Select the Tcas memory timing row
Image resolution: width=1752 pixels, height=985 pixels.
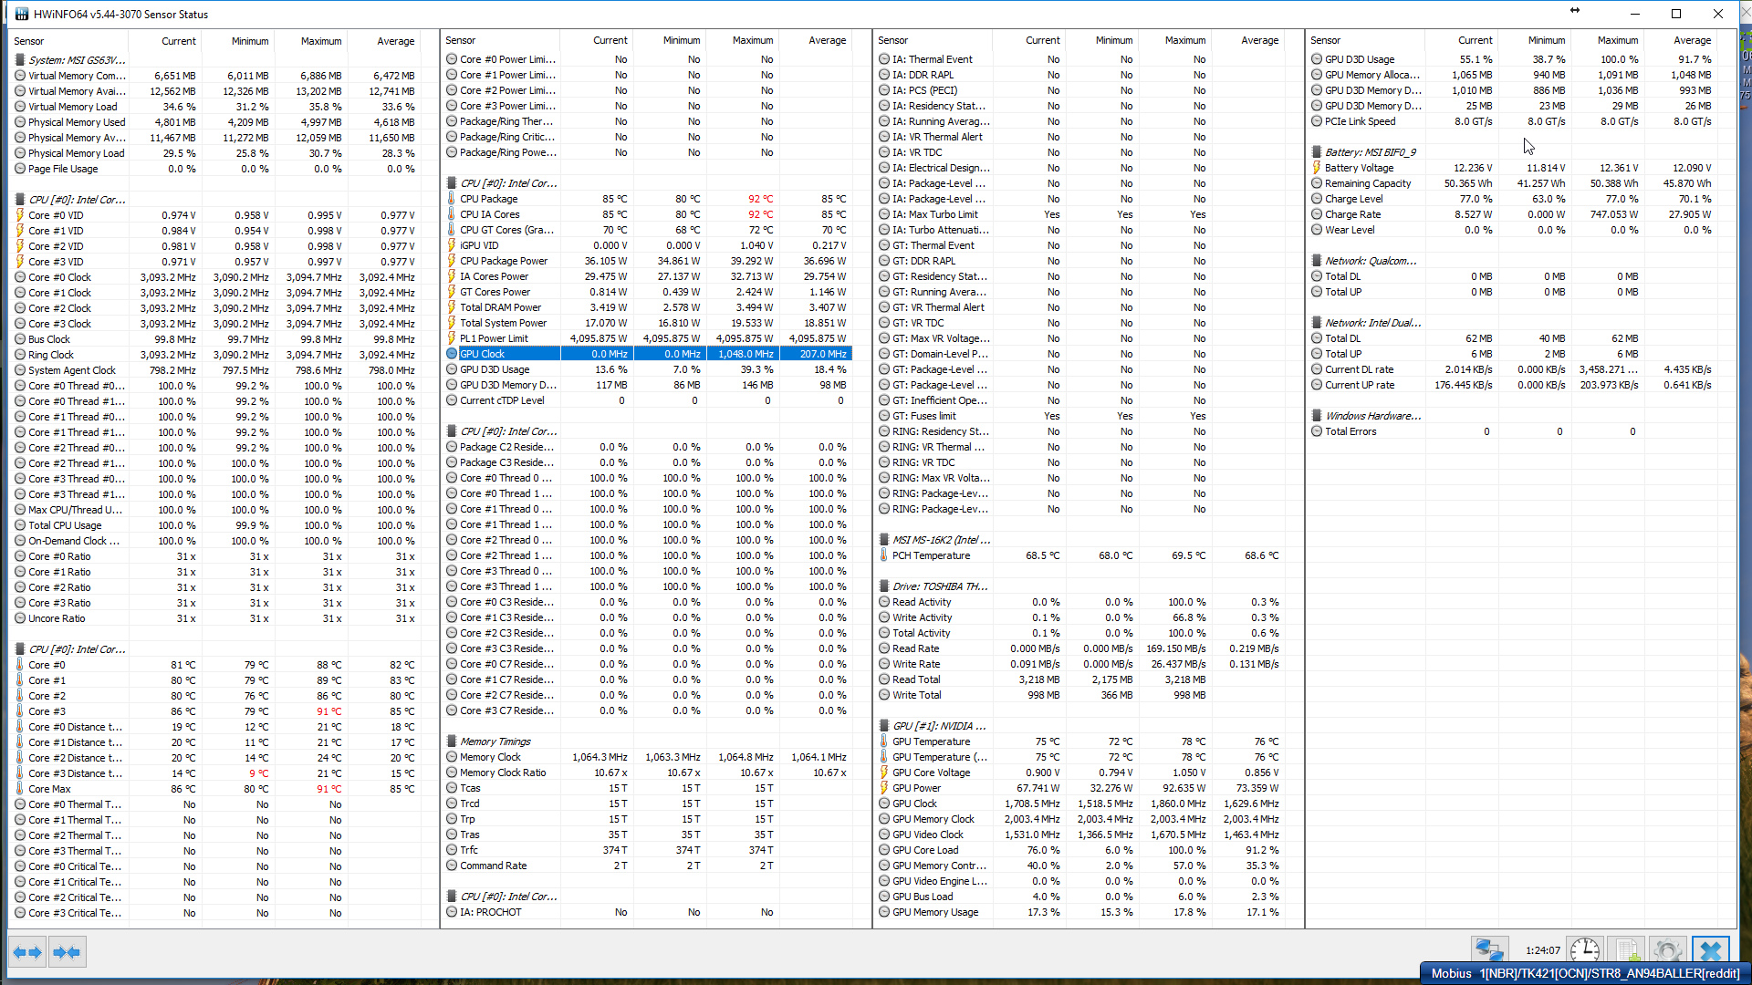(648, 788)
